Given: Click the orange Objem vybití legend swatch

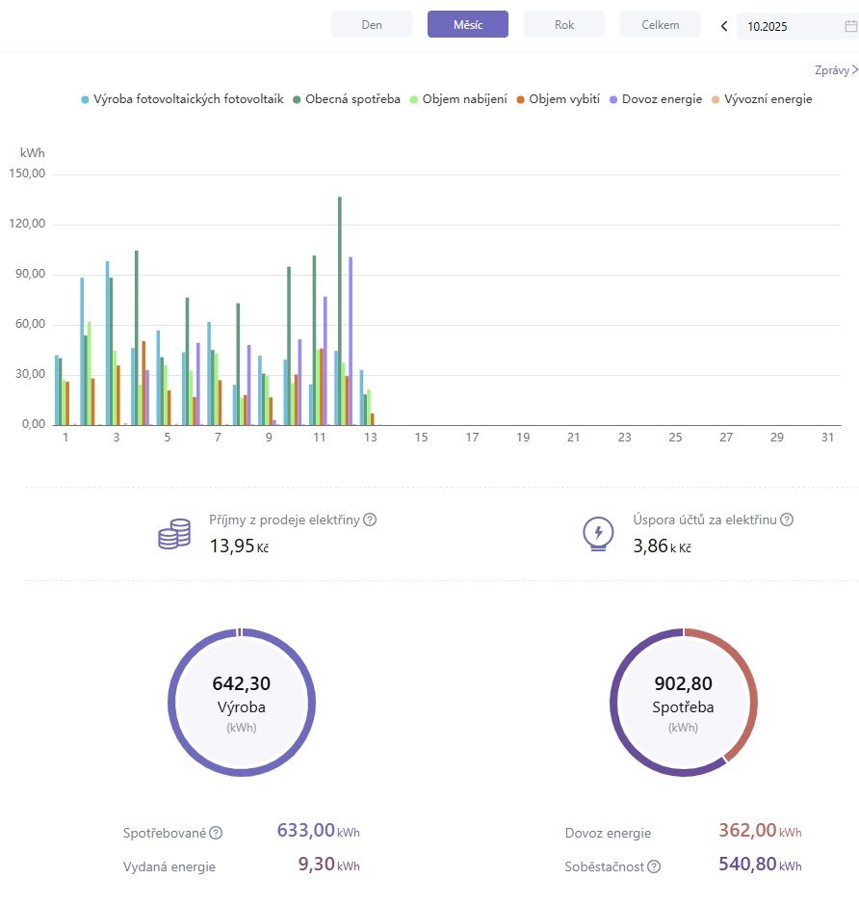Looking at the screenshot, I should (520, 99).
